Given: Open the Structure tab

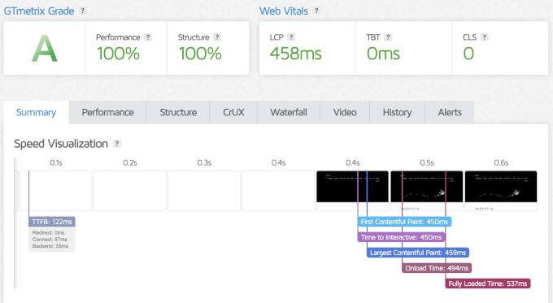Looking at the screenshot, I should point(178,112).
